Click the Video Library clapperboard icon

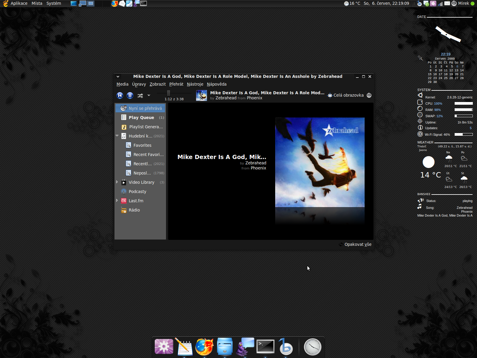coord(124,182)
